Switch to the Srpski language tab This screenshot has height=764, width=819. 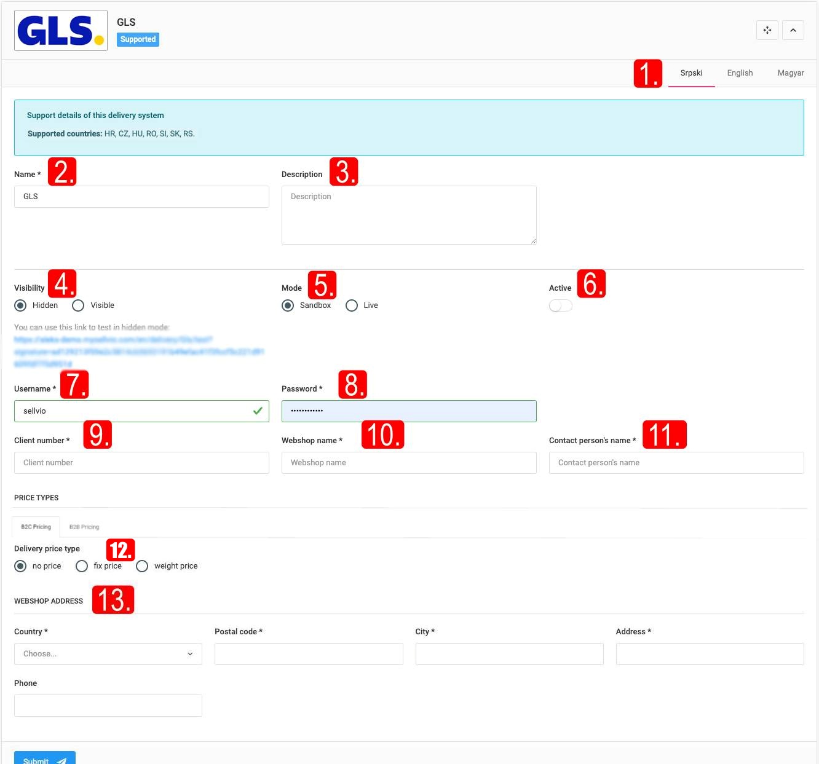pos(691,73)
